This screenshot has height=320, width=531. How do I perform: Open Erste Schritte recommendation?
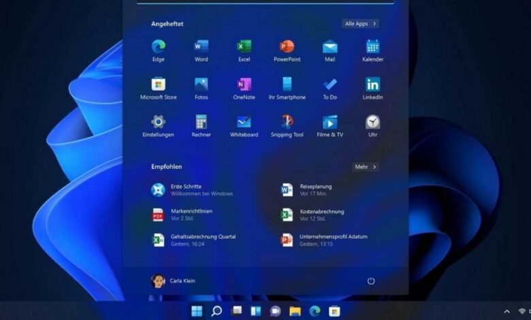192,190
